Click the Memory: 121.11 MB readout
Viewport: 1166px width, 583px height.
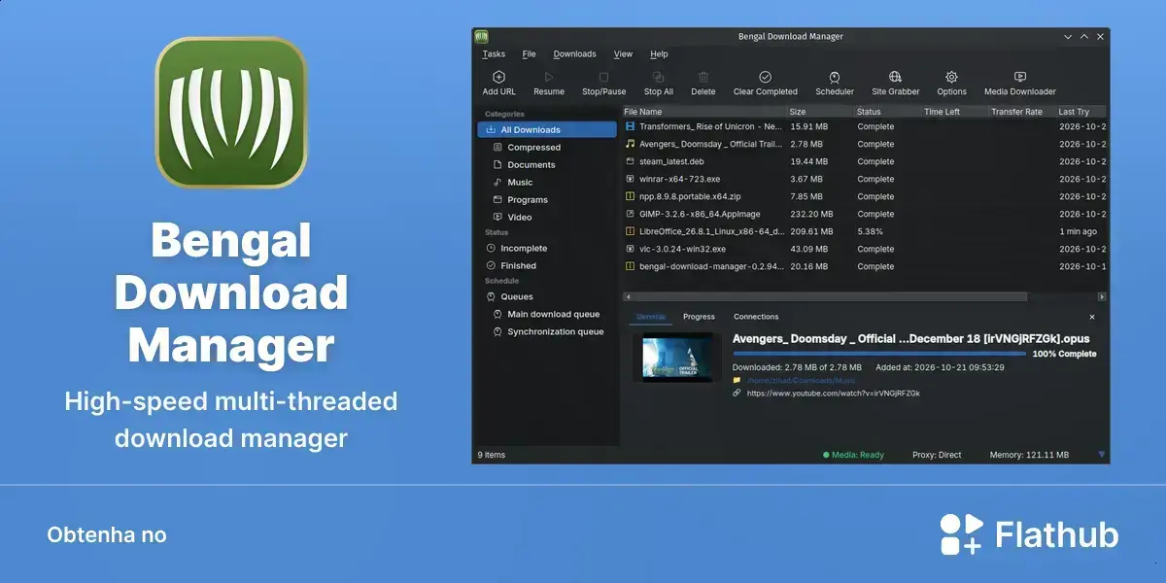1029,455
